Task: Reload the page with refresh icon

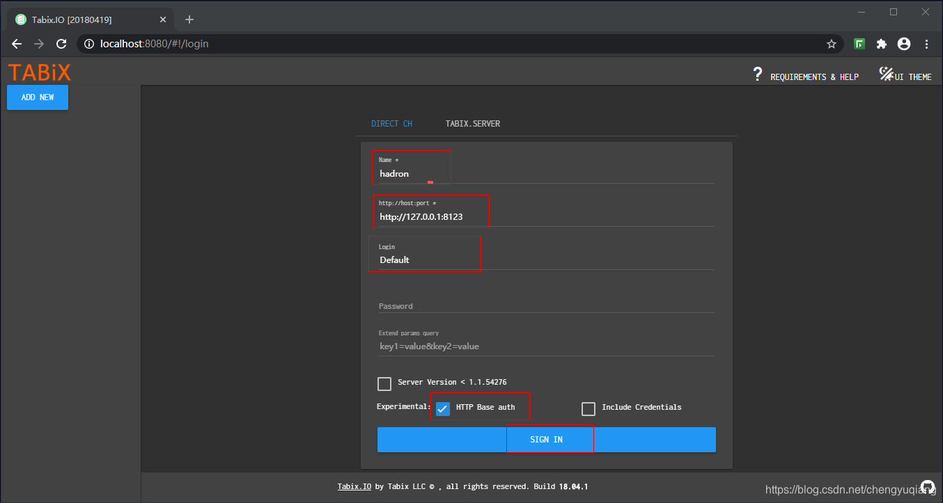Action: point(61,44)
